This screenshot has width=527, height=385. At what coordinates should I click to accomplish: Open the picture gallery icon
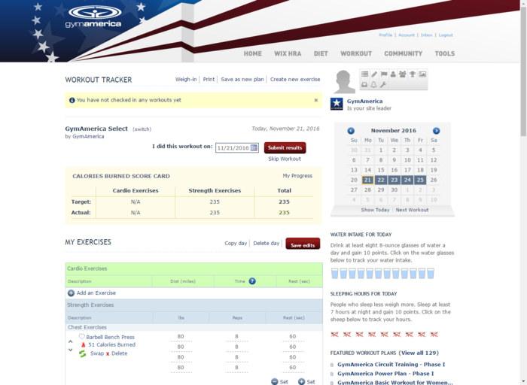point(422,74)
